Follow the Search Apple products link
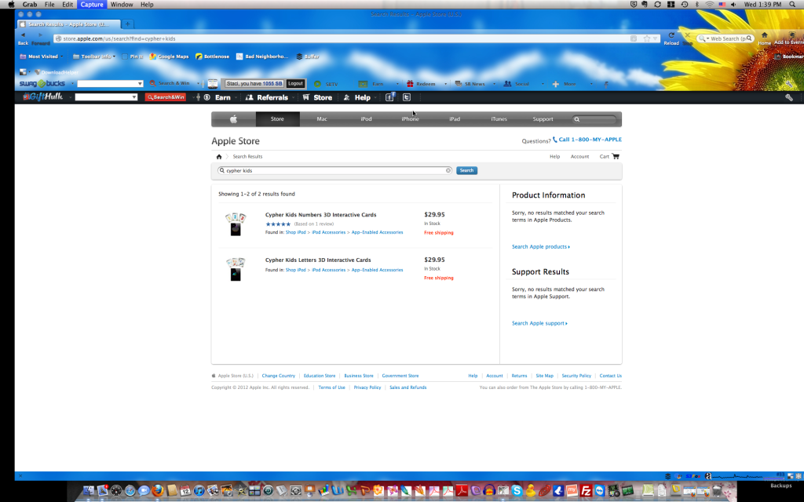Viewport: 804px width, 502px height. 540,247
